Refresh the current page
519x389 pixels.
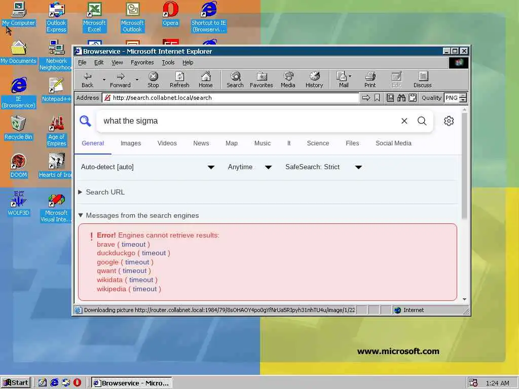tap(179, 80)
